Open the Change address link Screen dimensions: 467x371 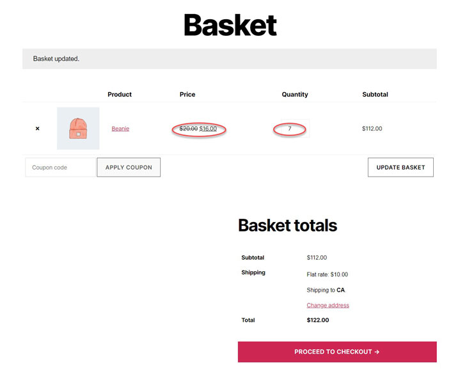[328, 305]
